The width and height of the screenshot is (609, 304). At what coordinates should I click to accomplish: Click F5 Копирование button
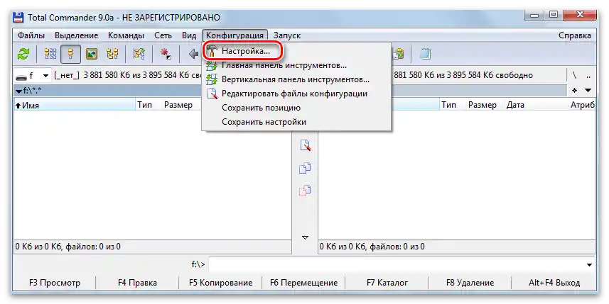[220, 283]
